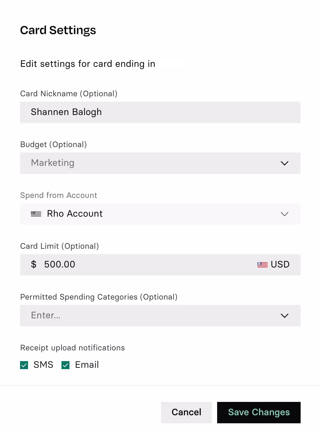Image resolution: width=320 pixels, height=434 pixels.
Task: Click the Email label text
Action: [87, 365]
